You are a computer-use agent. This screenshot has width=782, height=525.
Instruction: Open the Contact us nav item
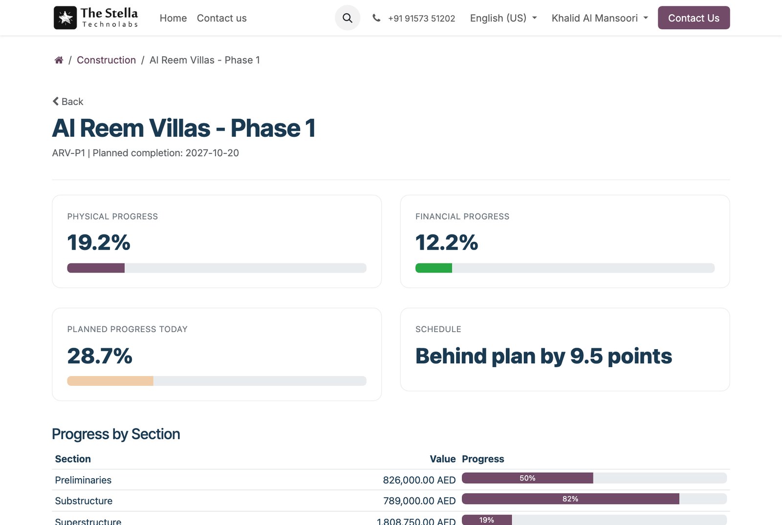click(222, 18)
